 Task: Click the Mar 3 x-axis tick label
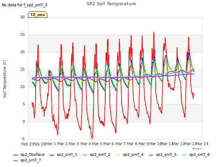click(74, 144)
